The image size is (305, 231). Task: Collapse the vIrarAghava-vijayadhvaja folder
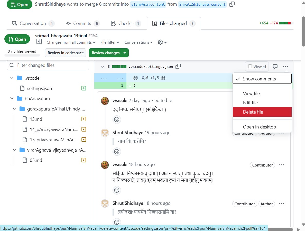click(x=14, y=150)
